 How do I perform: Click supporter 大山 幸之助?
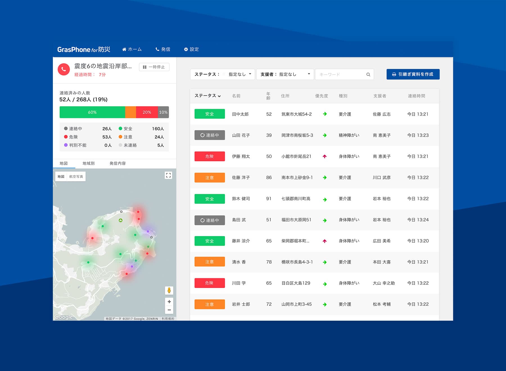point(384,283)
